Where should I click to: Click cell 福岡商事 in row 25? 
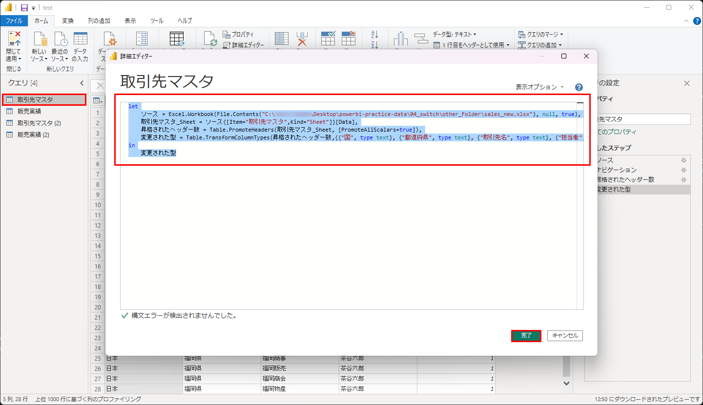[300, 358]
